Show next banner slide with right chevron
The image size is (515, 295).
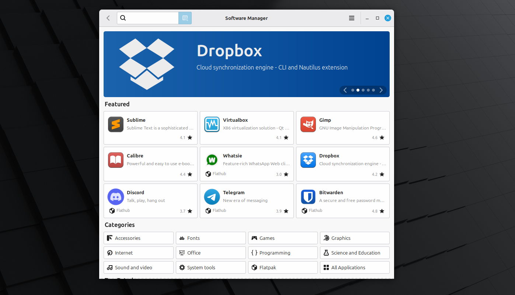tap(381, 90)
